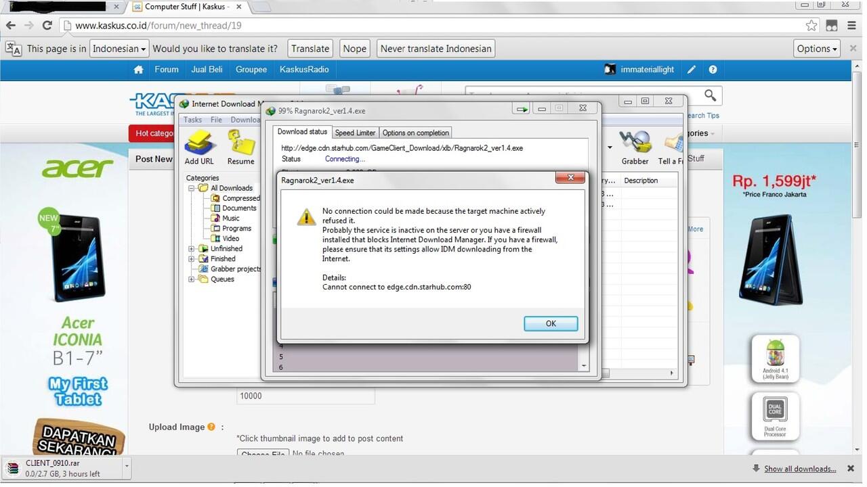The image size is (867, 487).
Task: Expand the Unfinished category node
Action: (192, 249)
